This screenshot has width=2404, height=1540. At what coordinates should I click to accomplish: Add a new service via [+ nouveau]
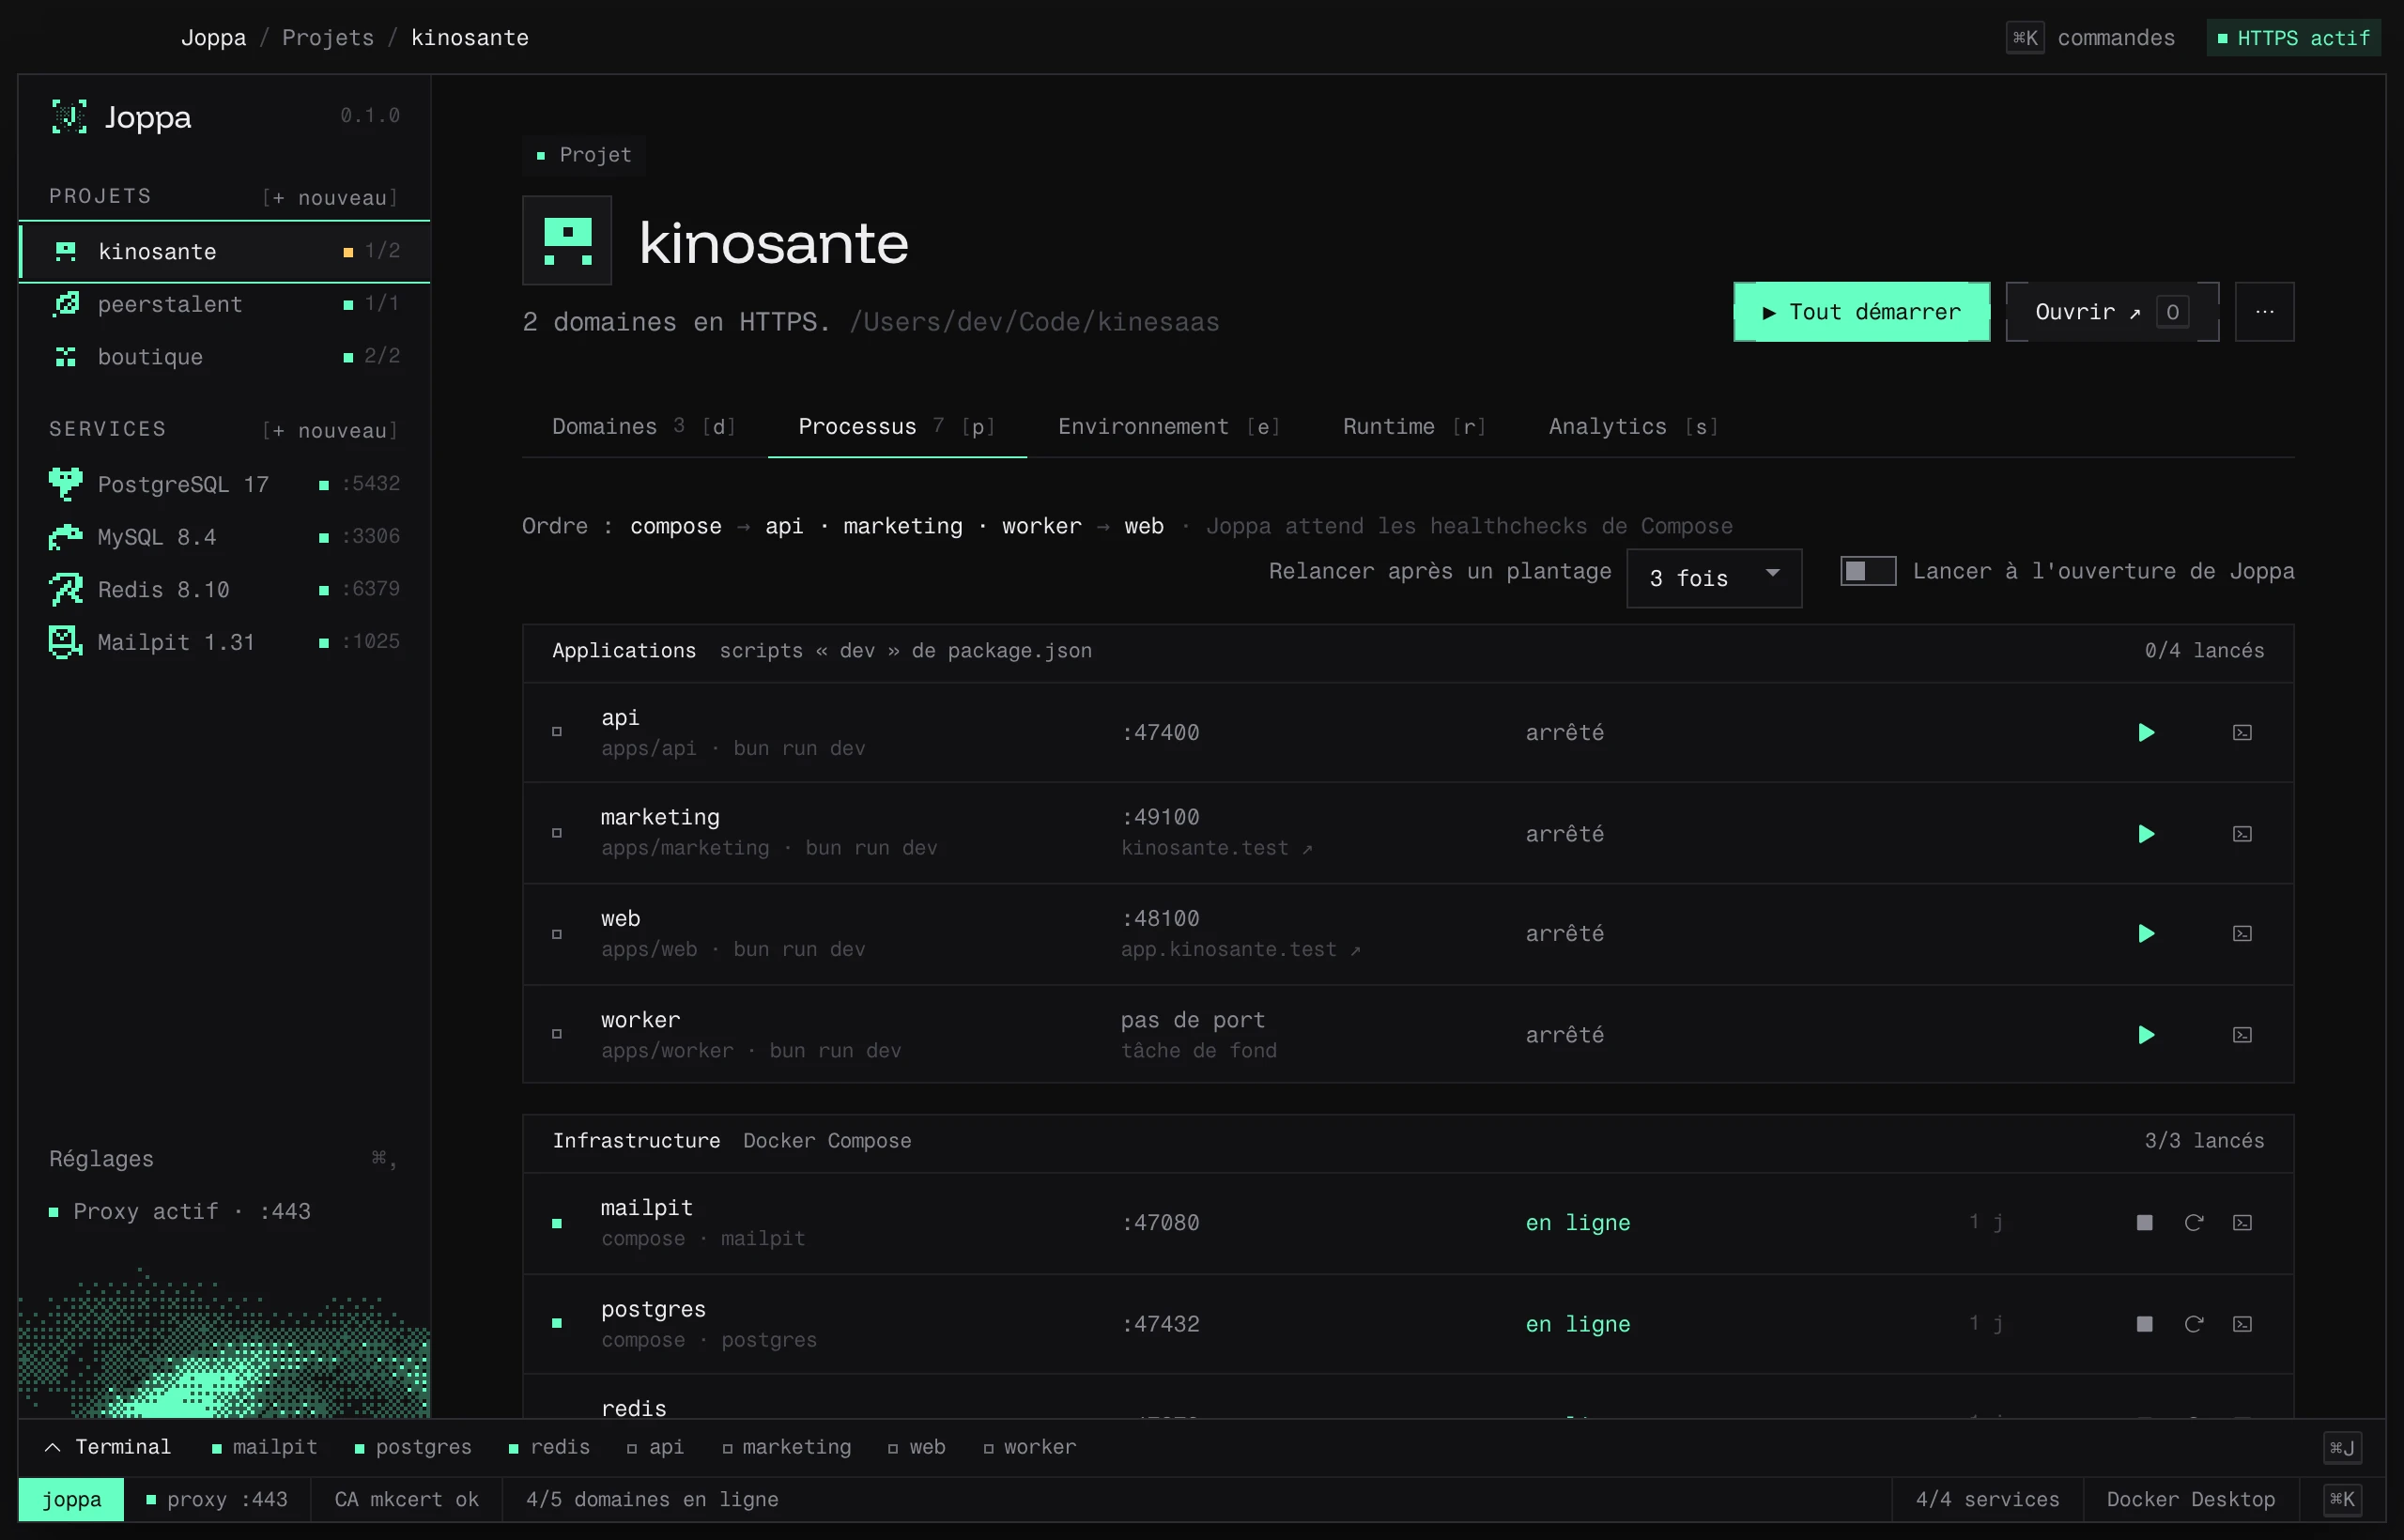(330, 431)
